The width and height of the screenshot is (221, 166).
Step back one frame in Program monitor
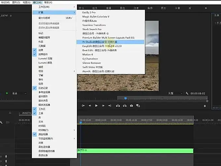point(90,106)
